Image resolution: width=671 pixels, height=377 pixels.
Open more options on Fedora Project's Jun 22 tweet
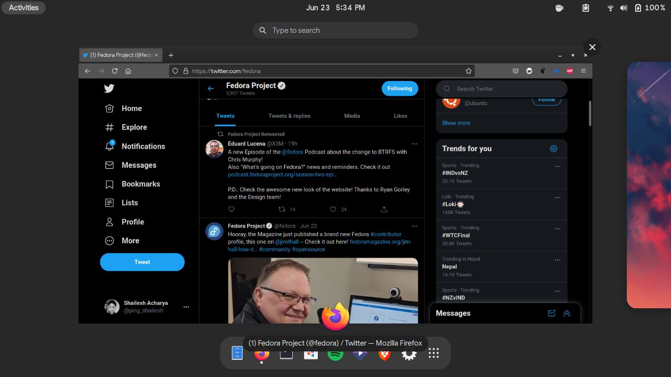pos(415,226)
